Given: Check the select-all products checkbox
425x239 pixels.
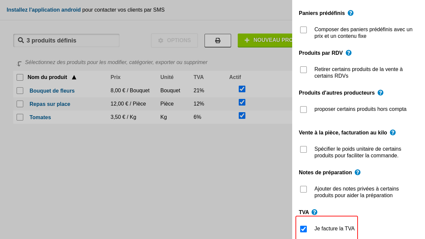Looking at the screenshot, I should click(x=20, y=77).
